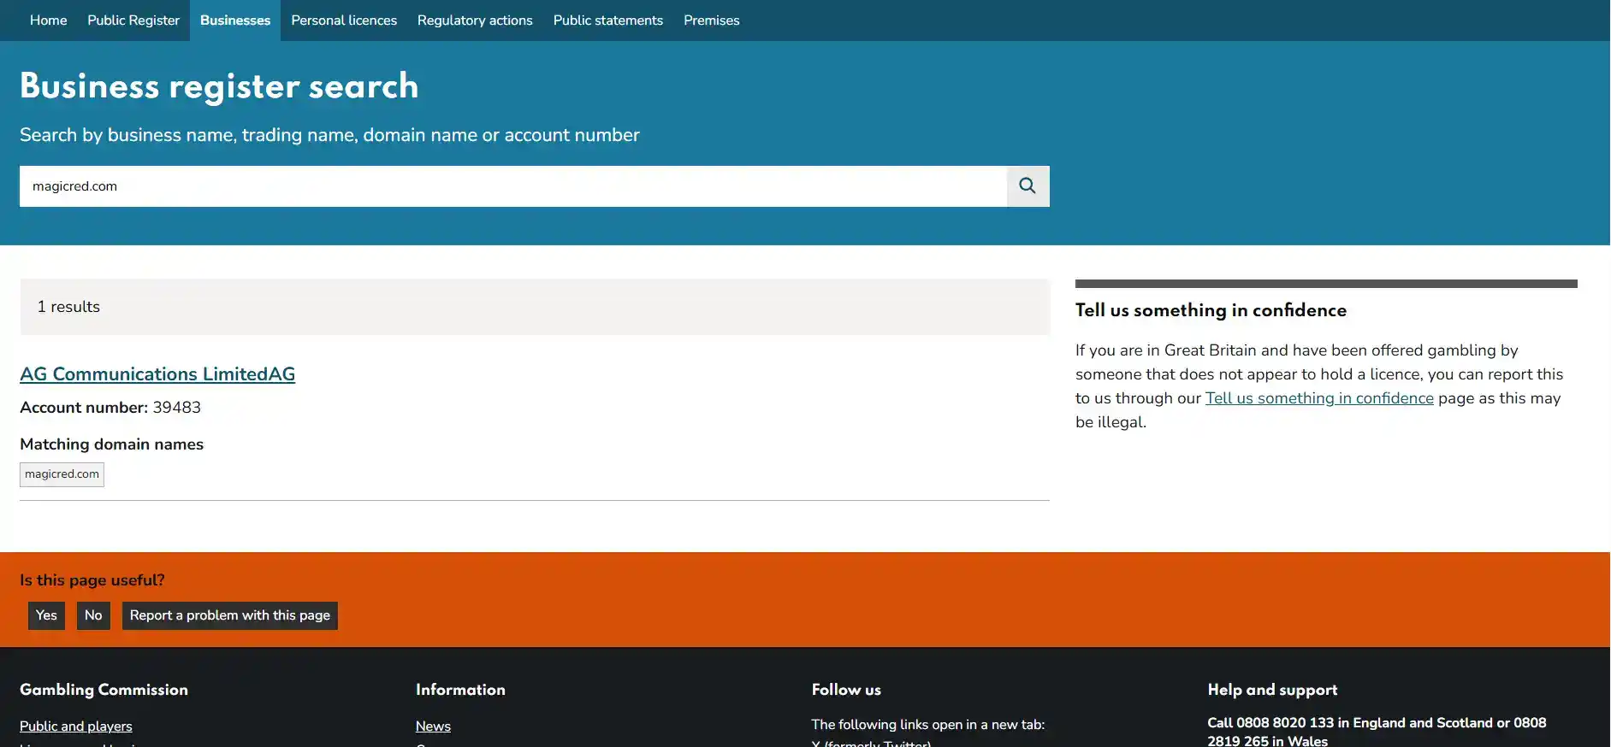Navigate to Regulatory actions
Image resolution: width=1611 pixels, height=747 pixels.
click(475, 21)
